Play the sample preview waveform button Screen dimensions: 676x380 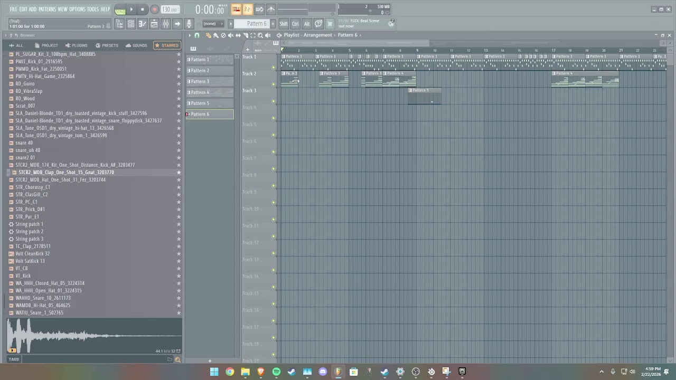pyautogui.click(x=12, y=350)
